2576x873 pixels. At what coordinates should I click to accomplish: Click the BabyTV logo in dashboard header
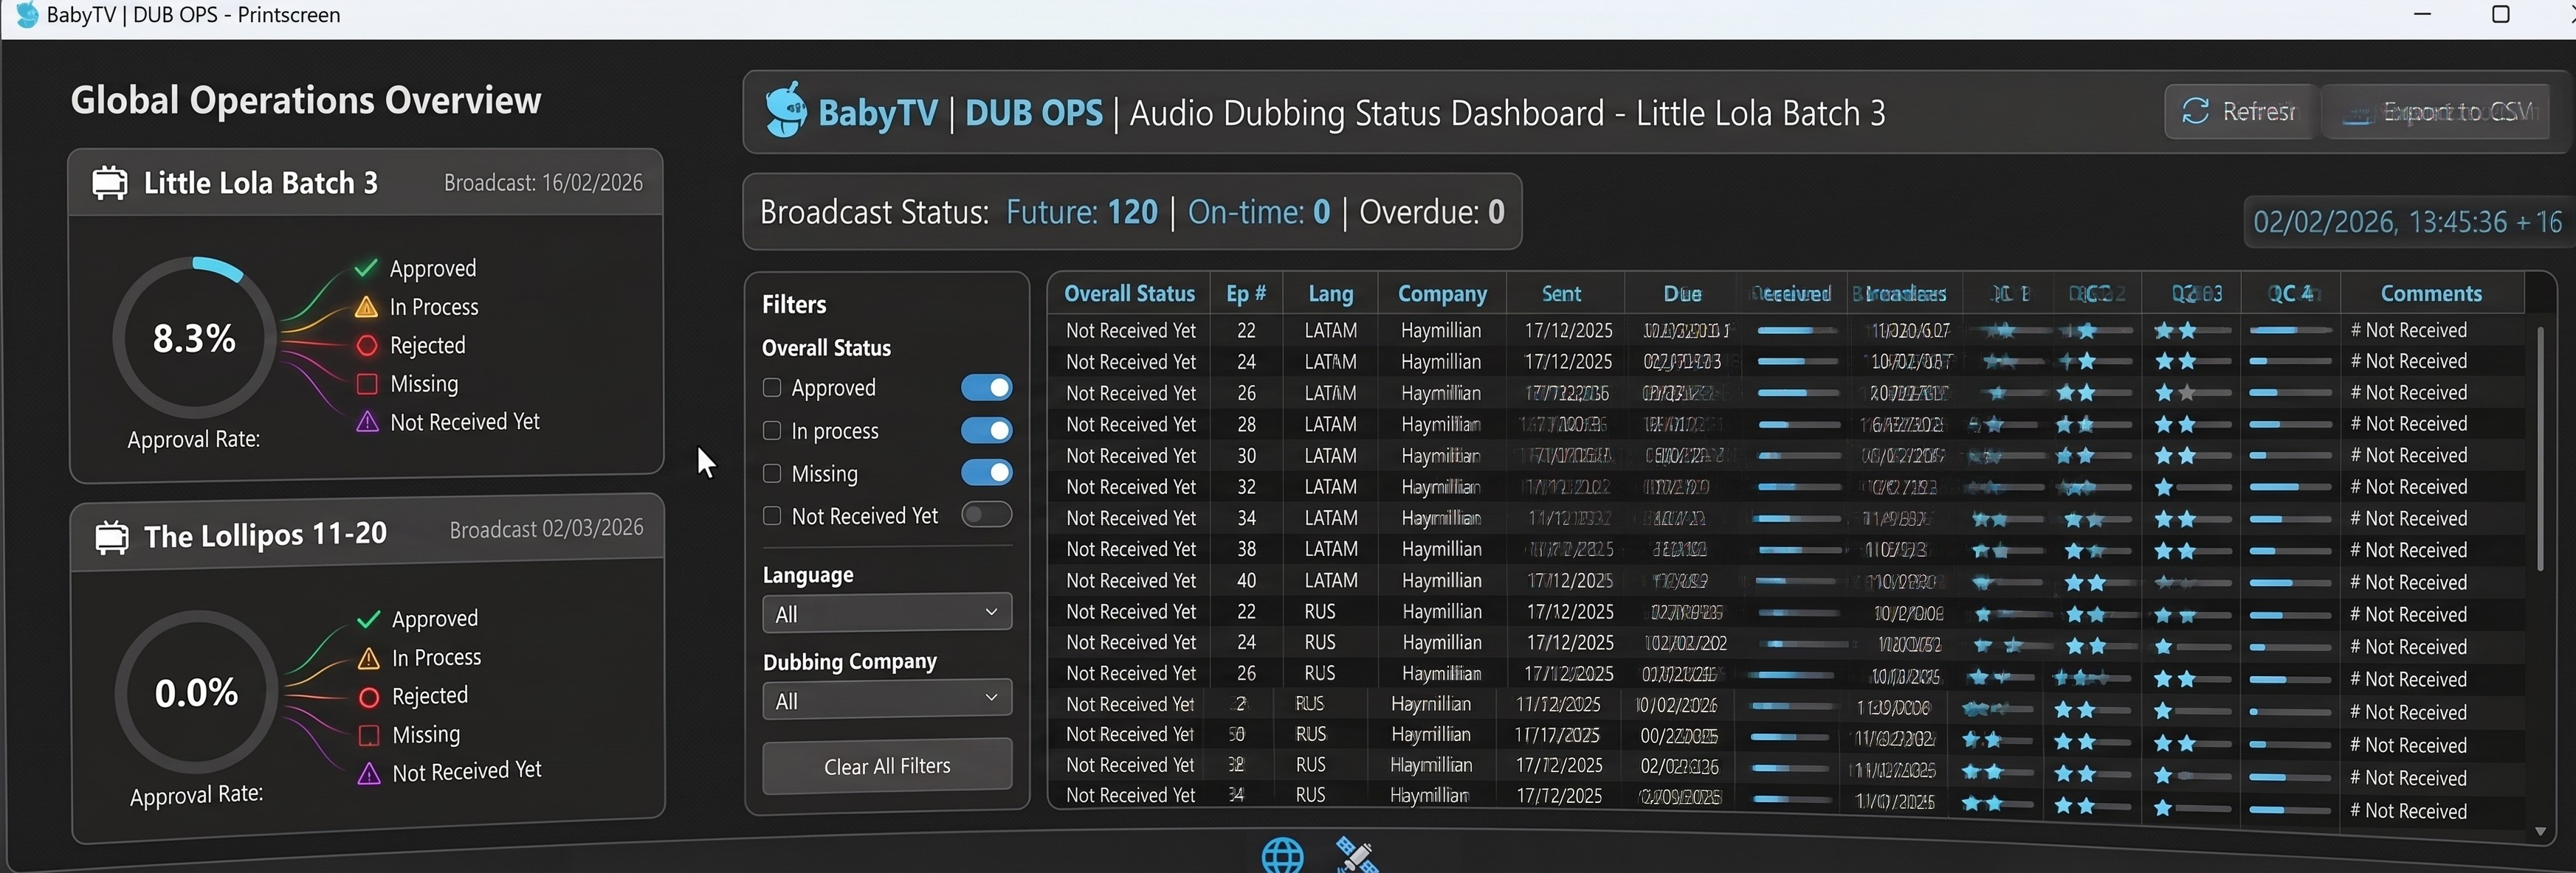coord(786,110)
